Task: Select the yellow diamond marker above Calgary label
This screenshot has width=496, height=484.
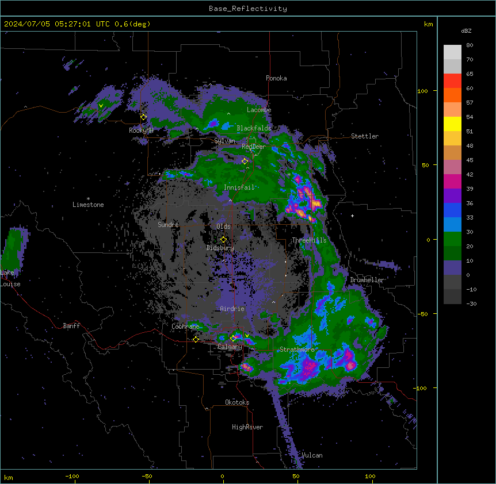Action: (233, 339)
